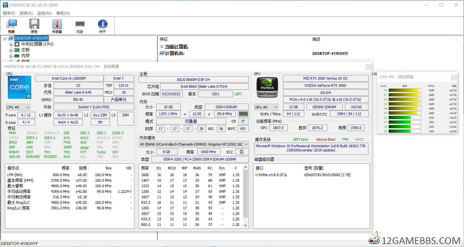Open the 监控(M) menu
464x247 pixels.
pyautogui.click(x=45, y=13)
